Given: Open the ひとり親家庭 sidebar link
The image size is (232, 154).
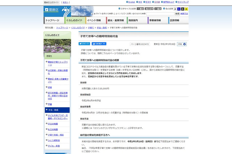Looking at the screenshot, I should [54, 140].
